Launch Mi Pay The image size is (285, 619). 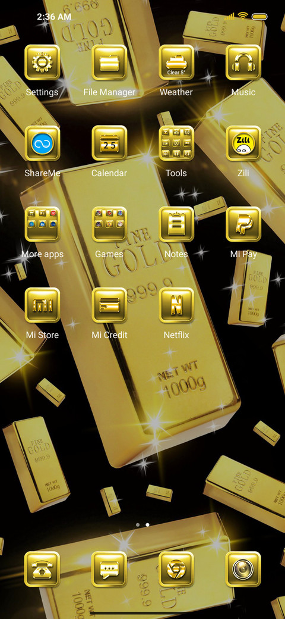(x=243, y=224)
